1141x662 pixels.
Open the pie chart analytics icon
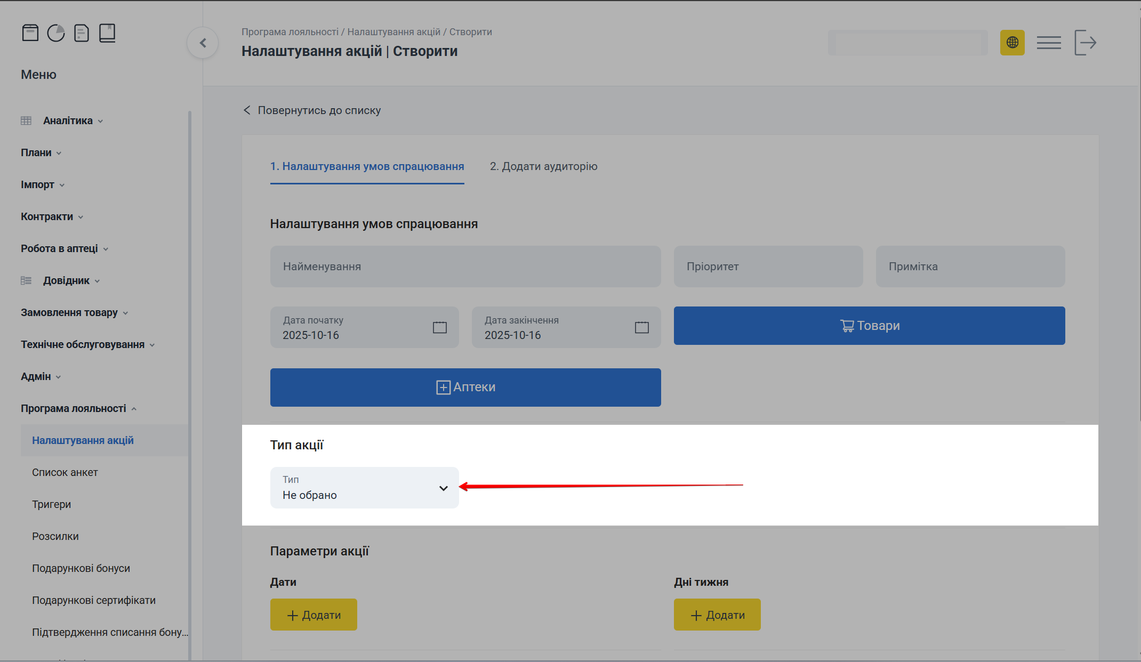(56, 33)
